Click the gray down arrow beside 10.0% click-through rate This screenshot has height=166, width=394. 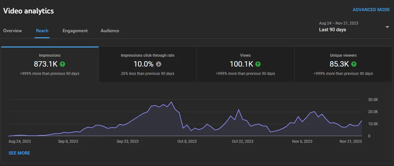click(x=159, y=64)
